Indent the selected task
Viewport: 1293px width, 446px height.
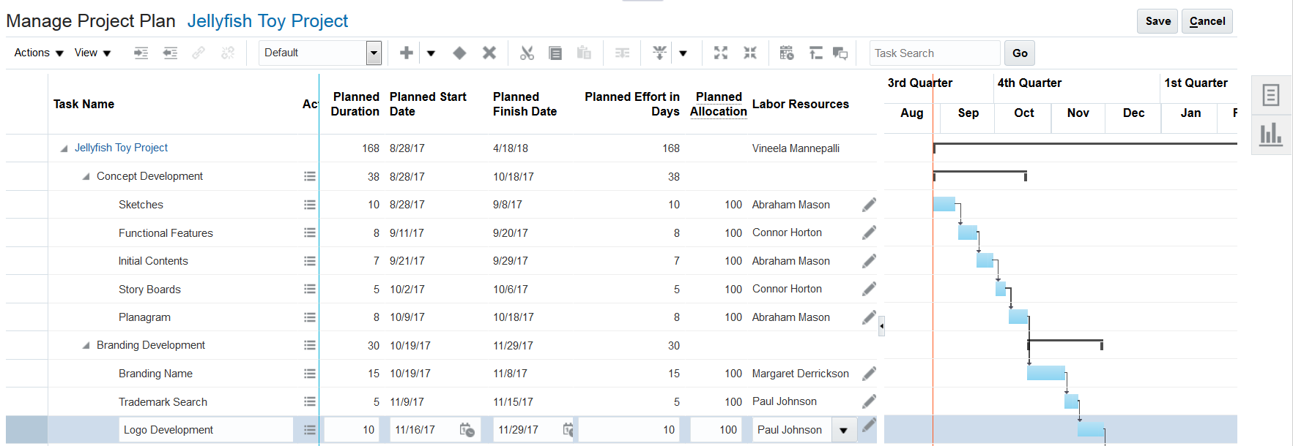point(141,53)
